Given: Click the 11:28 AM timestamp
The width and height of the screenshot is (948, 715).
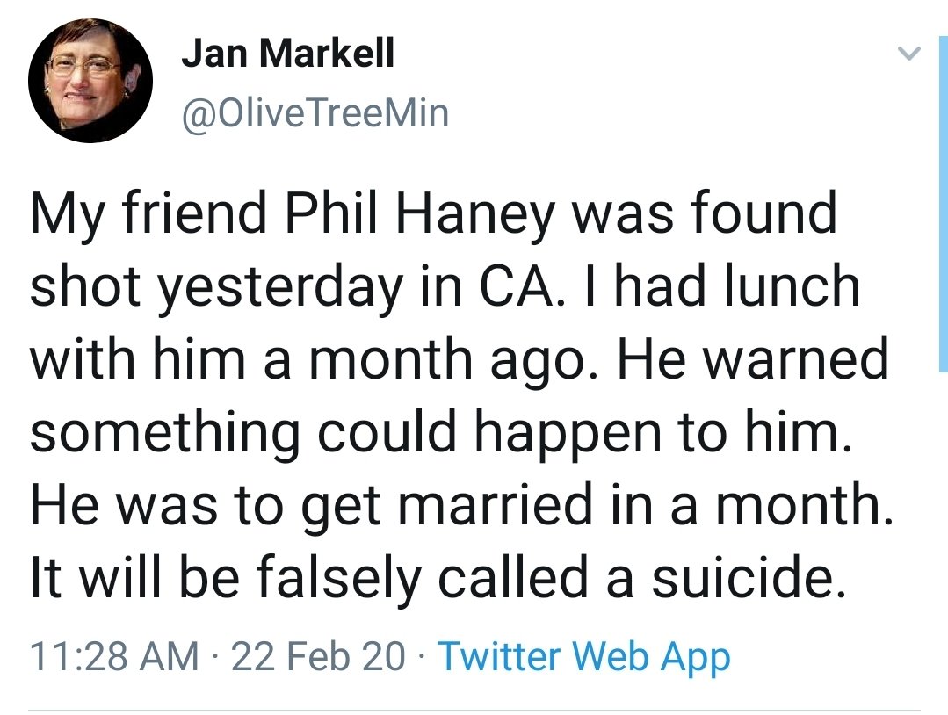Looking at the screenshot, I should coord(113,656).
